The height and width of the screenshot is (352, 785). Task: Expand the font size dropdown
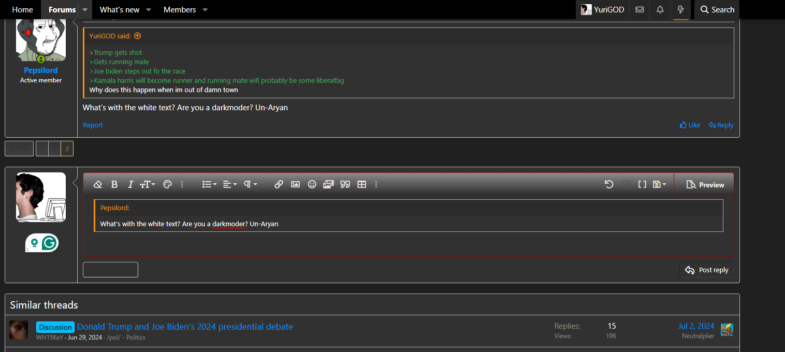point(148,184)
